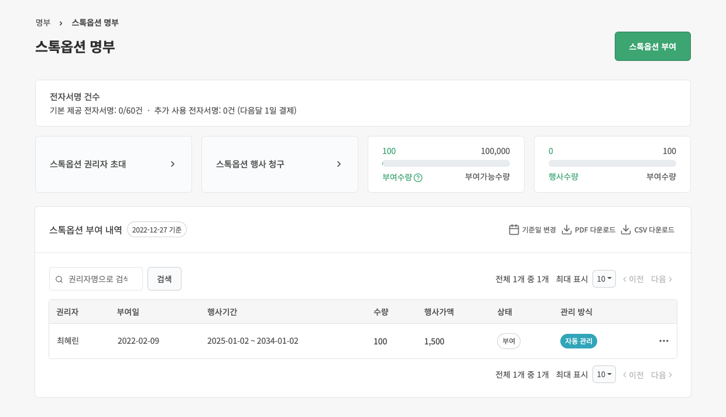The height and width of the screenshot is (417, 726).
Task: Click the arrow on 스톡옵션 권리자 초대 card
Action: pyautogui.click(x=172, y=164)
